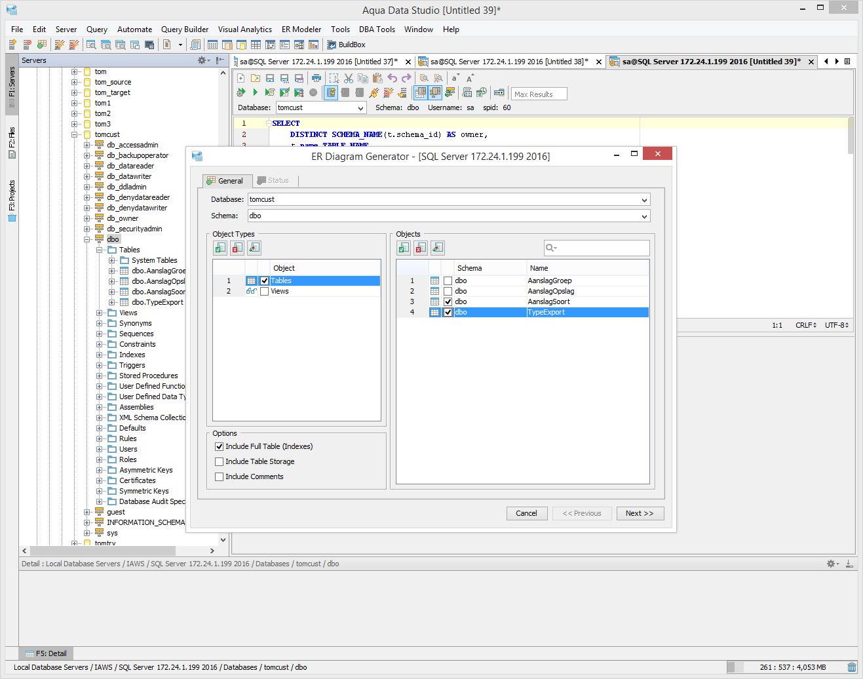Enable the Views object type checkbox
Viewport: 863px width, 679px height.
pyautogui.click(x=265, y=292)
